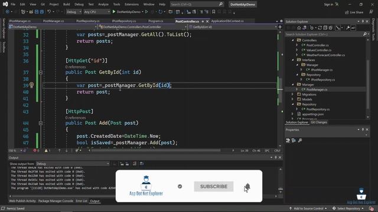This screenshot has height=212, width=378.
Task: Click the feedback icon near Live Share
Action: click(372, 12)
